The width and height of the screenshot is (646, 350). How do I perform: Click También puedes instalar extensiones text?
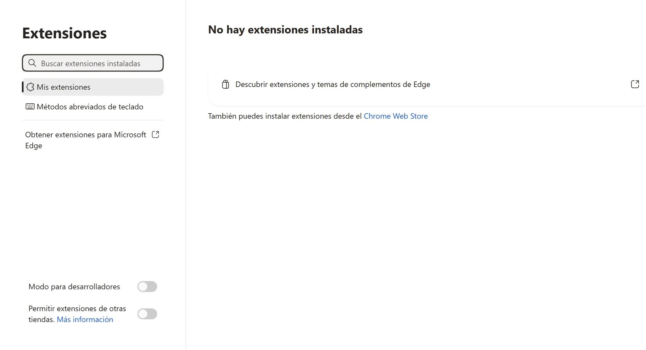(285, 116)
